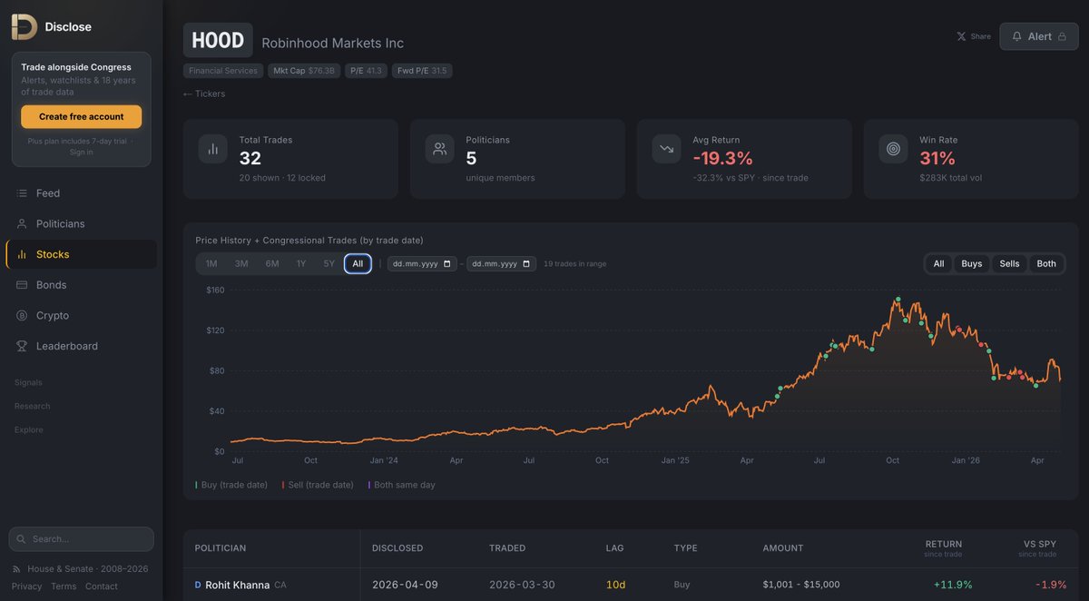Click the search magnifier icon
Image resolution: width=1089 pixels, height=601 pixels.
pos(22,538)
